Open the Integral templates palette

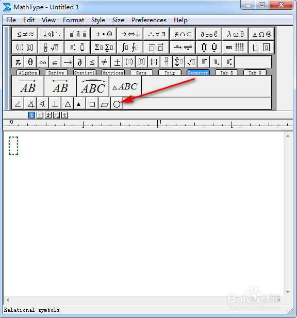(130, 48)
